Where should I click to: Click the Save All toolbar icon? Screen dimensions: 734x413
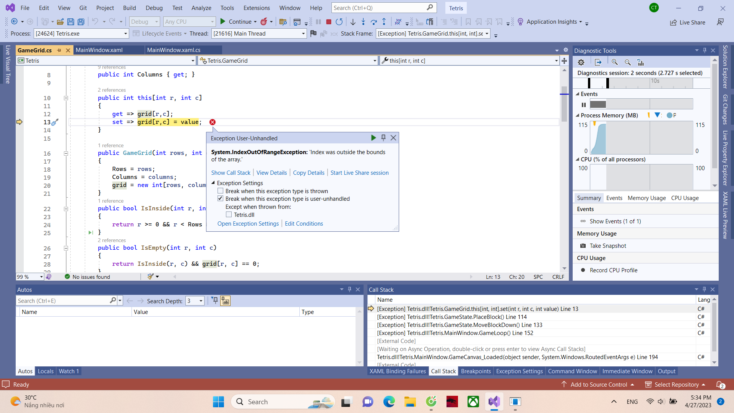[x=81, y=22]
